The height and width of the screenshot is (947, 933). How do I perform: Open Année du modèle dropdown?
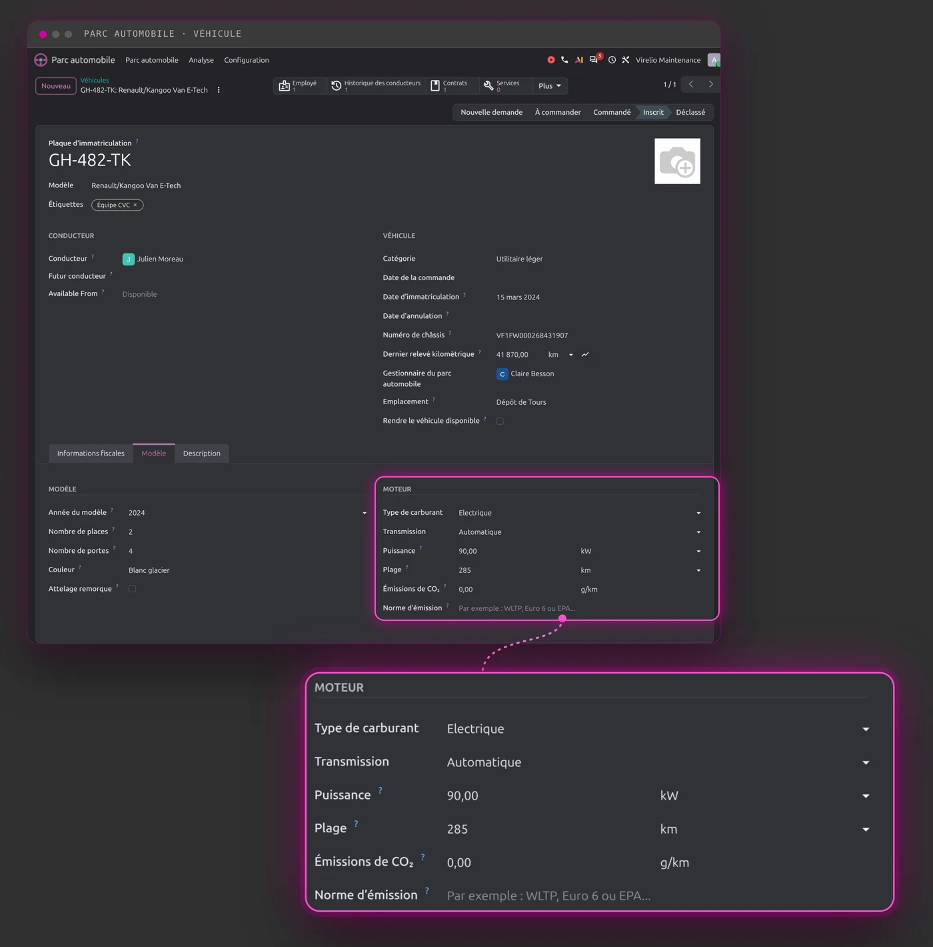click(247, 513)
